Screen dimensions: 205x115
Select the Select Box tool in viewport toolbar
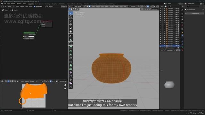[71, 13]
